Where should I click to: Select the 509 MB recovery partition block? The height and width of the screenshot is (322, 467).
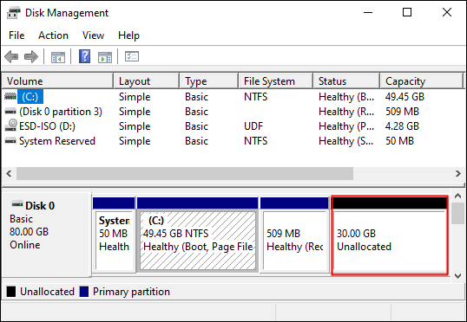294,235
